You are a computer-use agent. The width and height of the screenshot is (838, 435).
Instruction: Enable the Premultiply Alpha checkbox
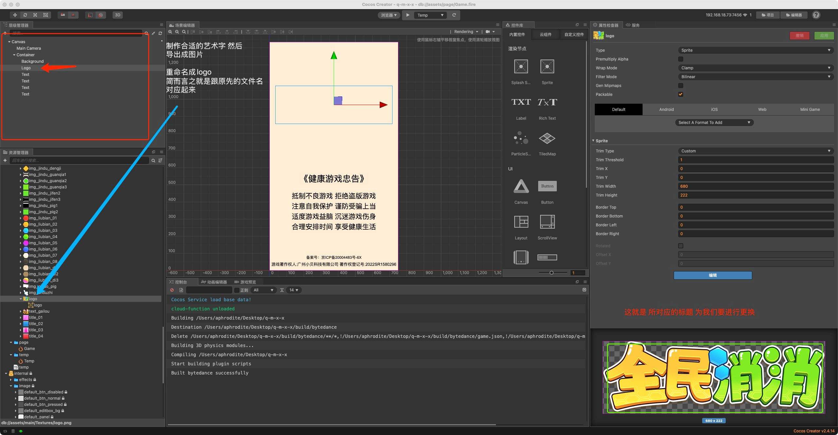[681, 59]
